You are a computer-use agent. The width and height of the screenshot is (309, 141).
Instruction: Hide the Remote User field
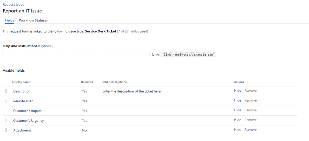coord(238,100)
